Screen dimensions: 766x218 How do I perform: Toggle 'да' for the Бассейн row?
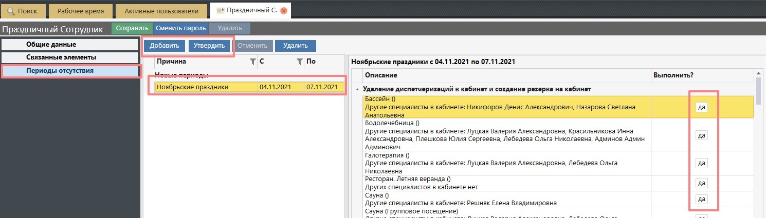click(x=701, y=107)
